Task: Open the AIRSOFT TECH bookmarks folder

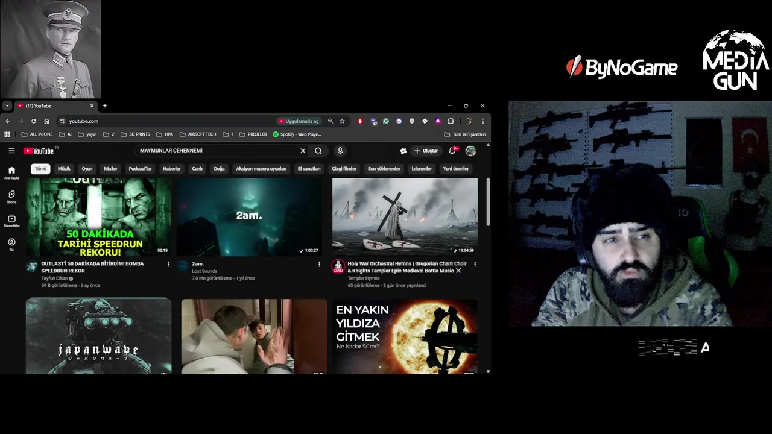Action: tap(198, 134)
